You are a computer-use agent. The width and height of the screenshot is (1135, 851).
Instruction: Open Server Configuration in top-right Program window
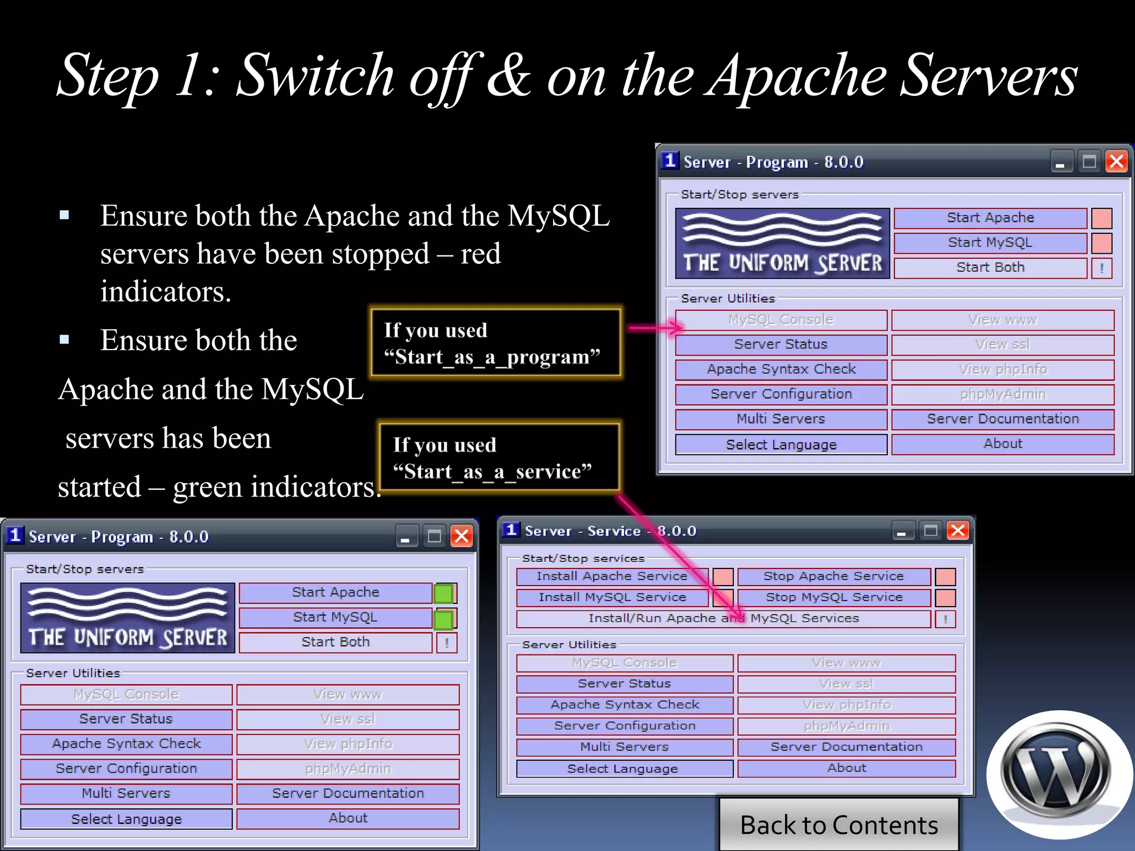[781, 394]
